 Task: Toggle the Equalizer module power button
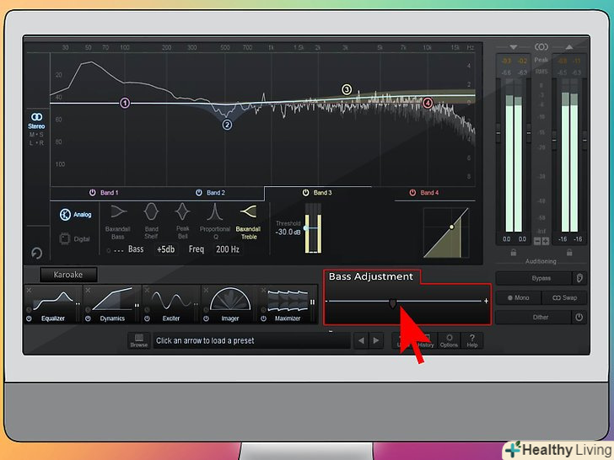tap(29, 318)
